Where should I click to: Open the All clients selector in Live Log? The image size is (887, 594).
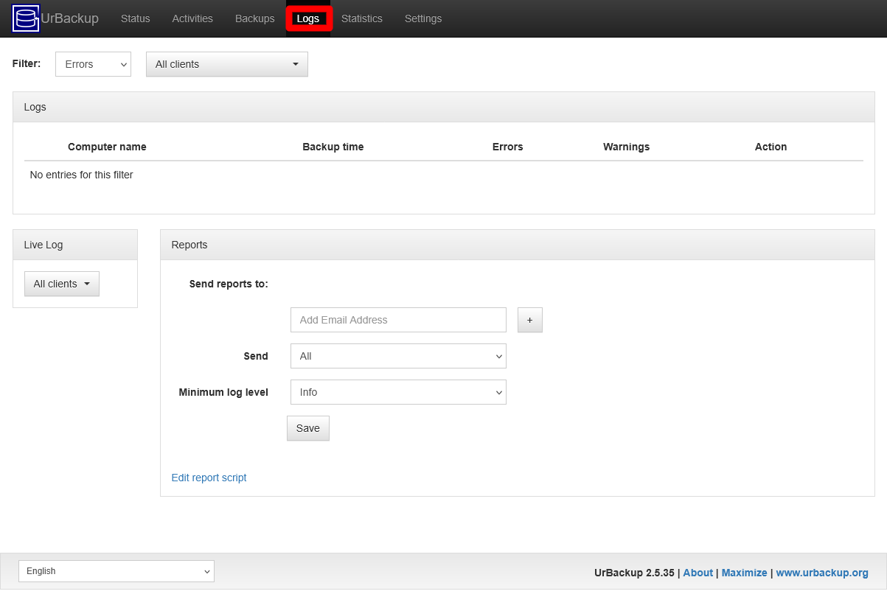click(61, 284)
